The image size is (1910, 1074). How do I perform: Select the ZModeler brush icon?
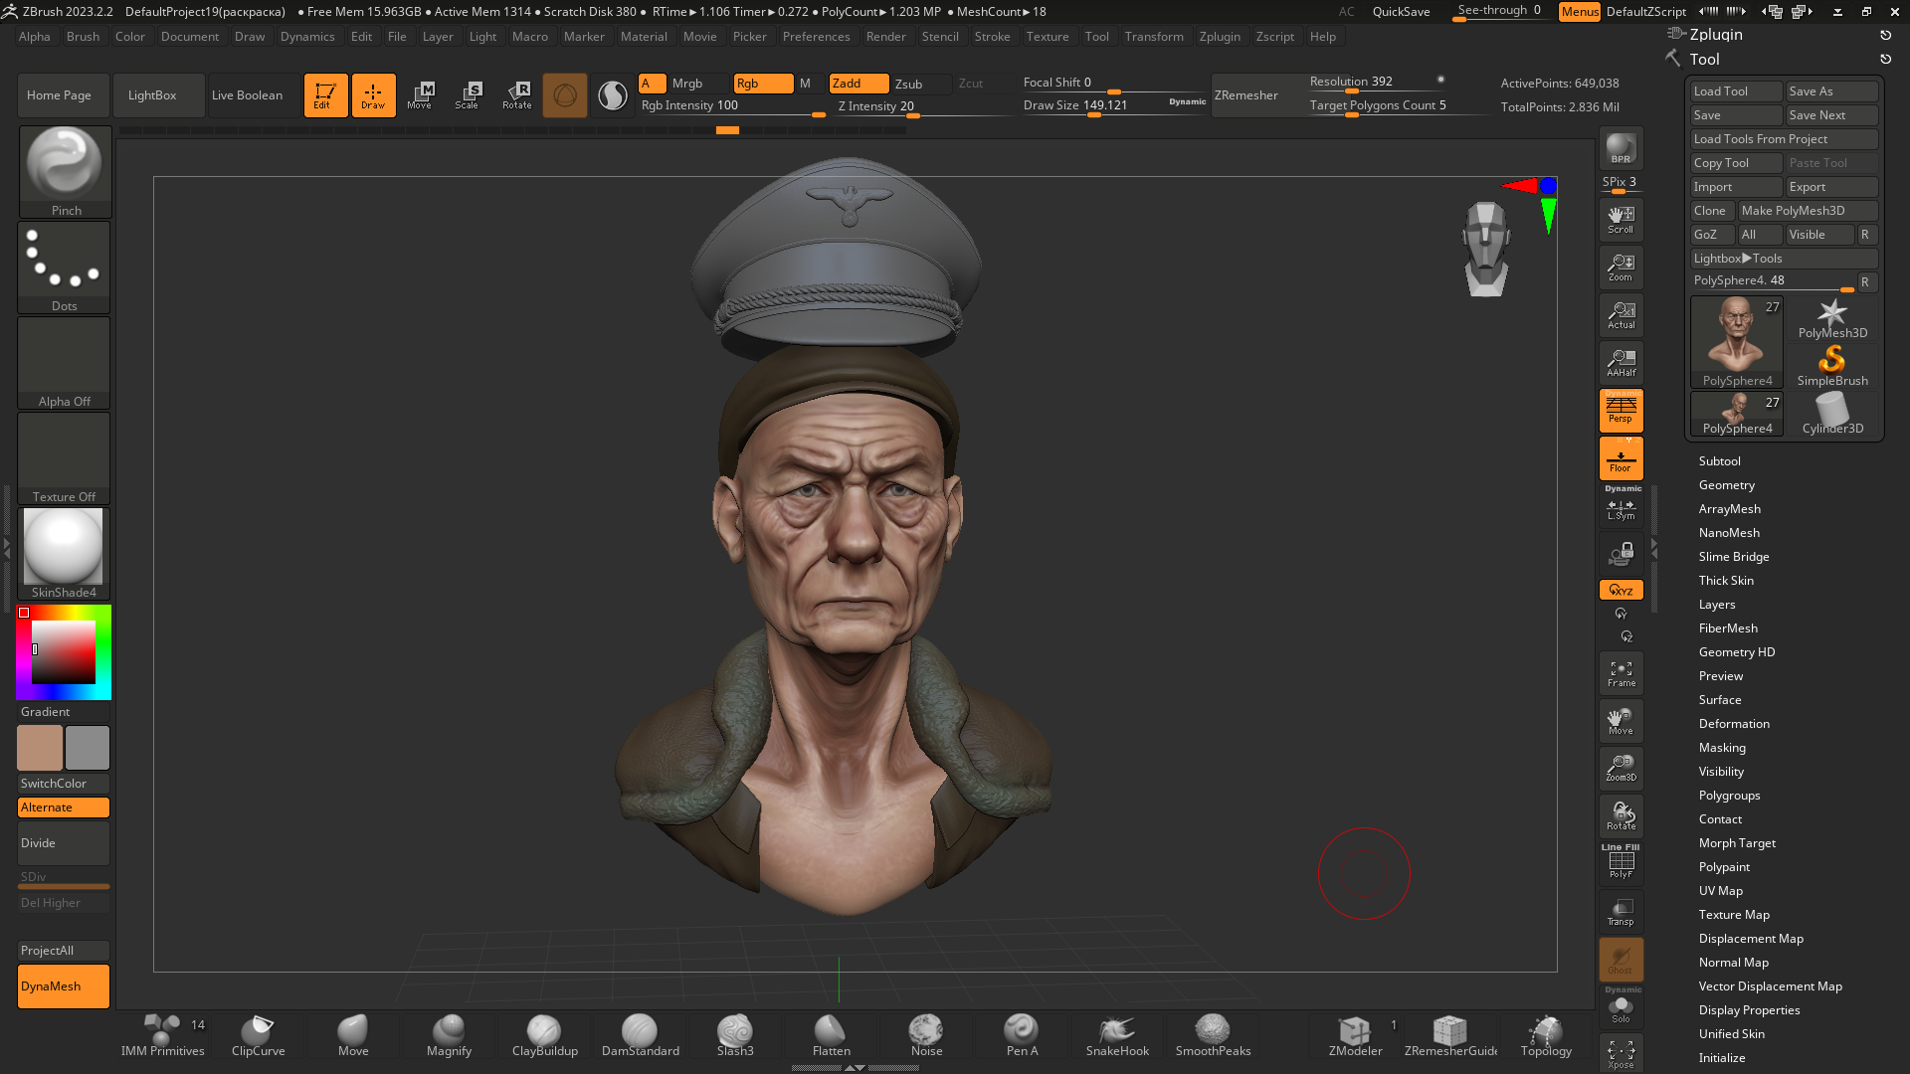coord(1355,1035)
